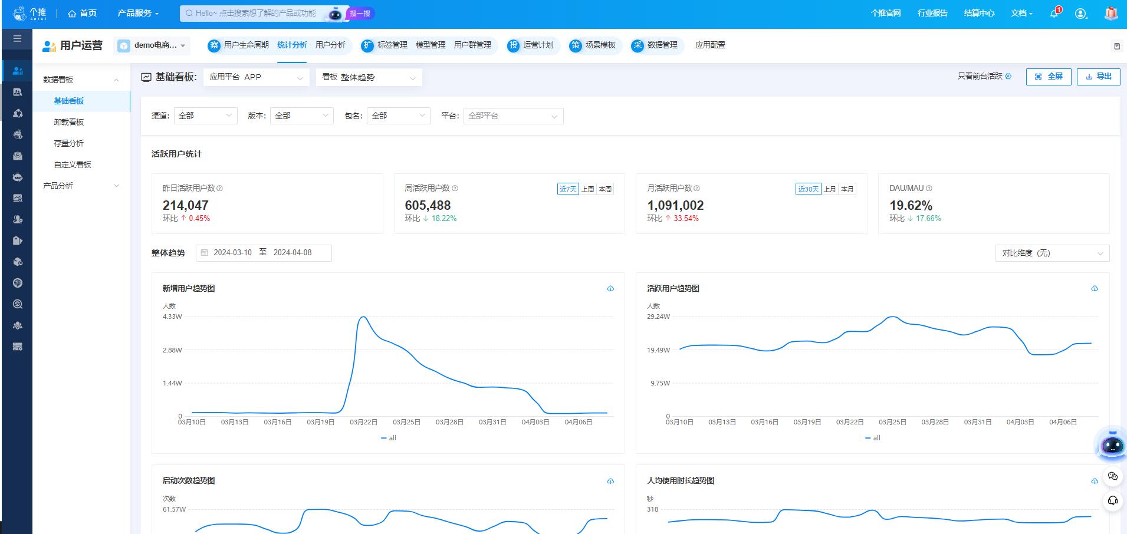Collapse the sidebar with the hamburger icon

pos(17,39)
